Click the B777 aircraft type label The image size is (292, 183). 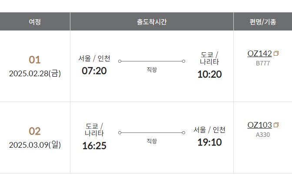coord(263,63)
